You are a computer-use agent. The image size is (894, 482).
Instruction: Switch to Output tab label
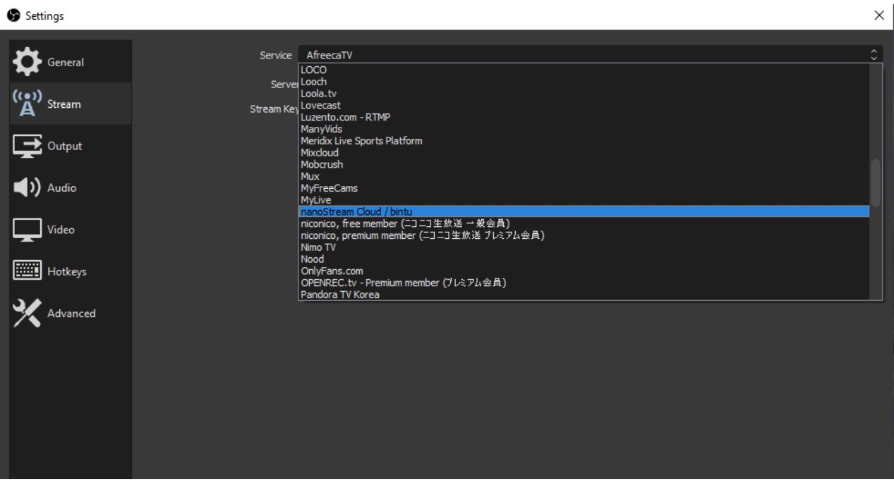click(65, 146)
